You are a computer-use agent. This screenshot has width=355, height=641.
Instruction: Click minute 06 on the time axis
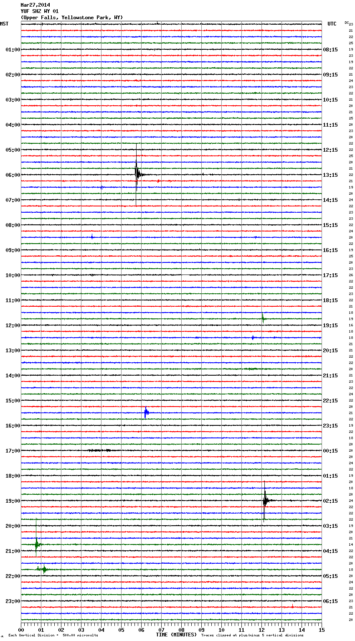[x=141, y=630]
